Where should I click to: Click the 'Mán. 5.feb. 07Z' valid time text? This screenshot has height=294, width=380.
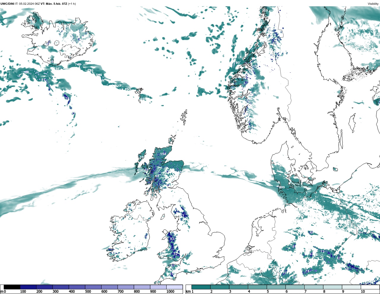(56, 4)
